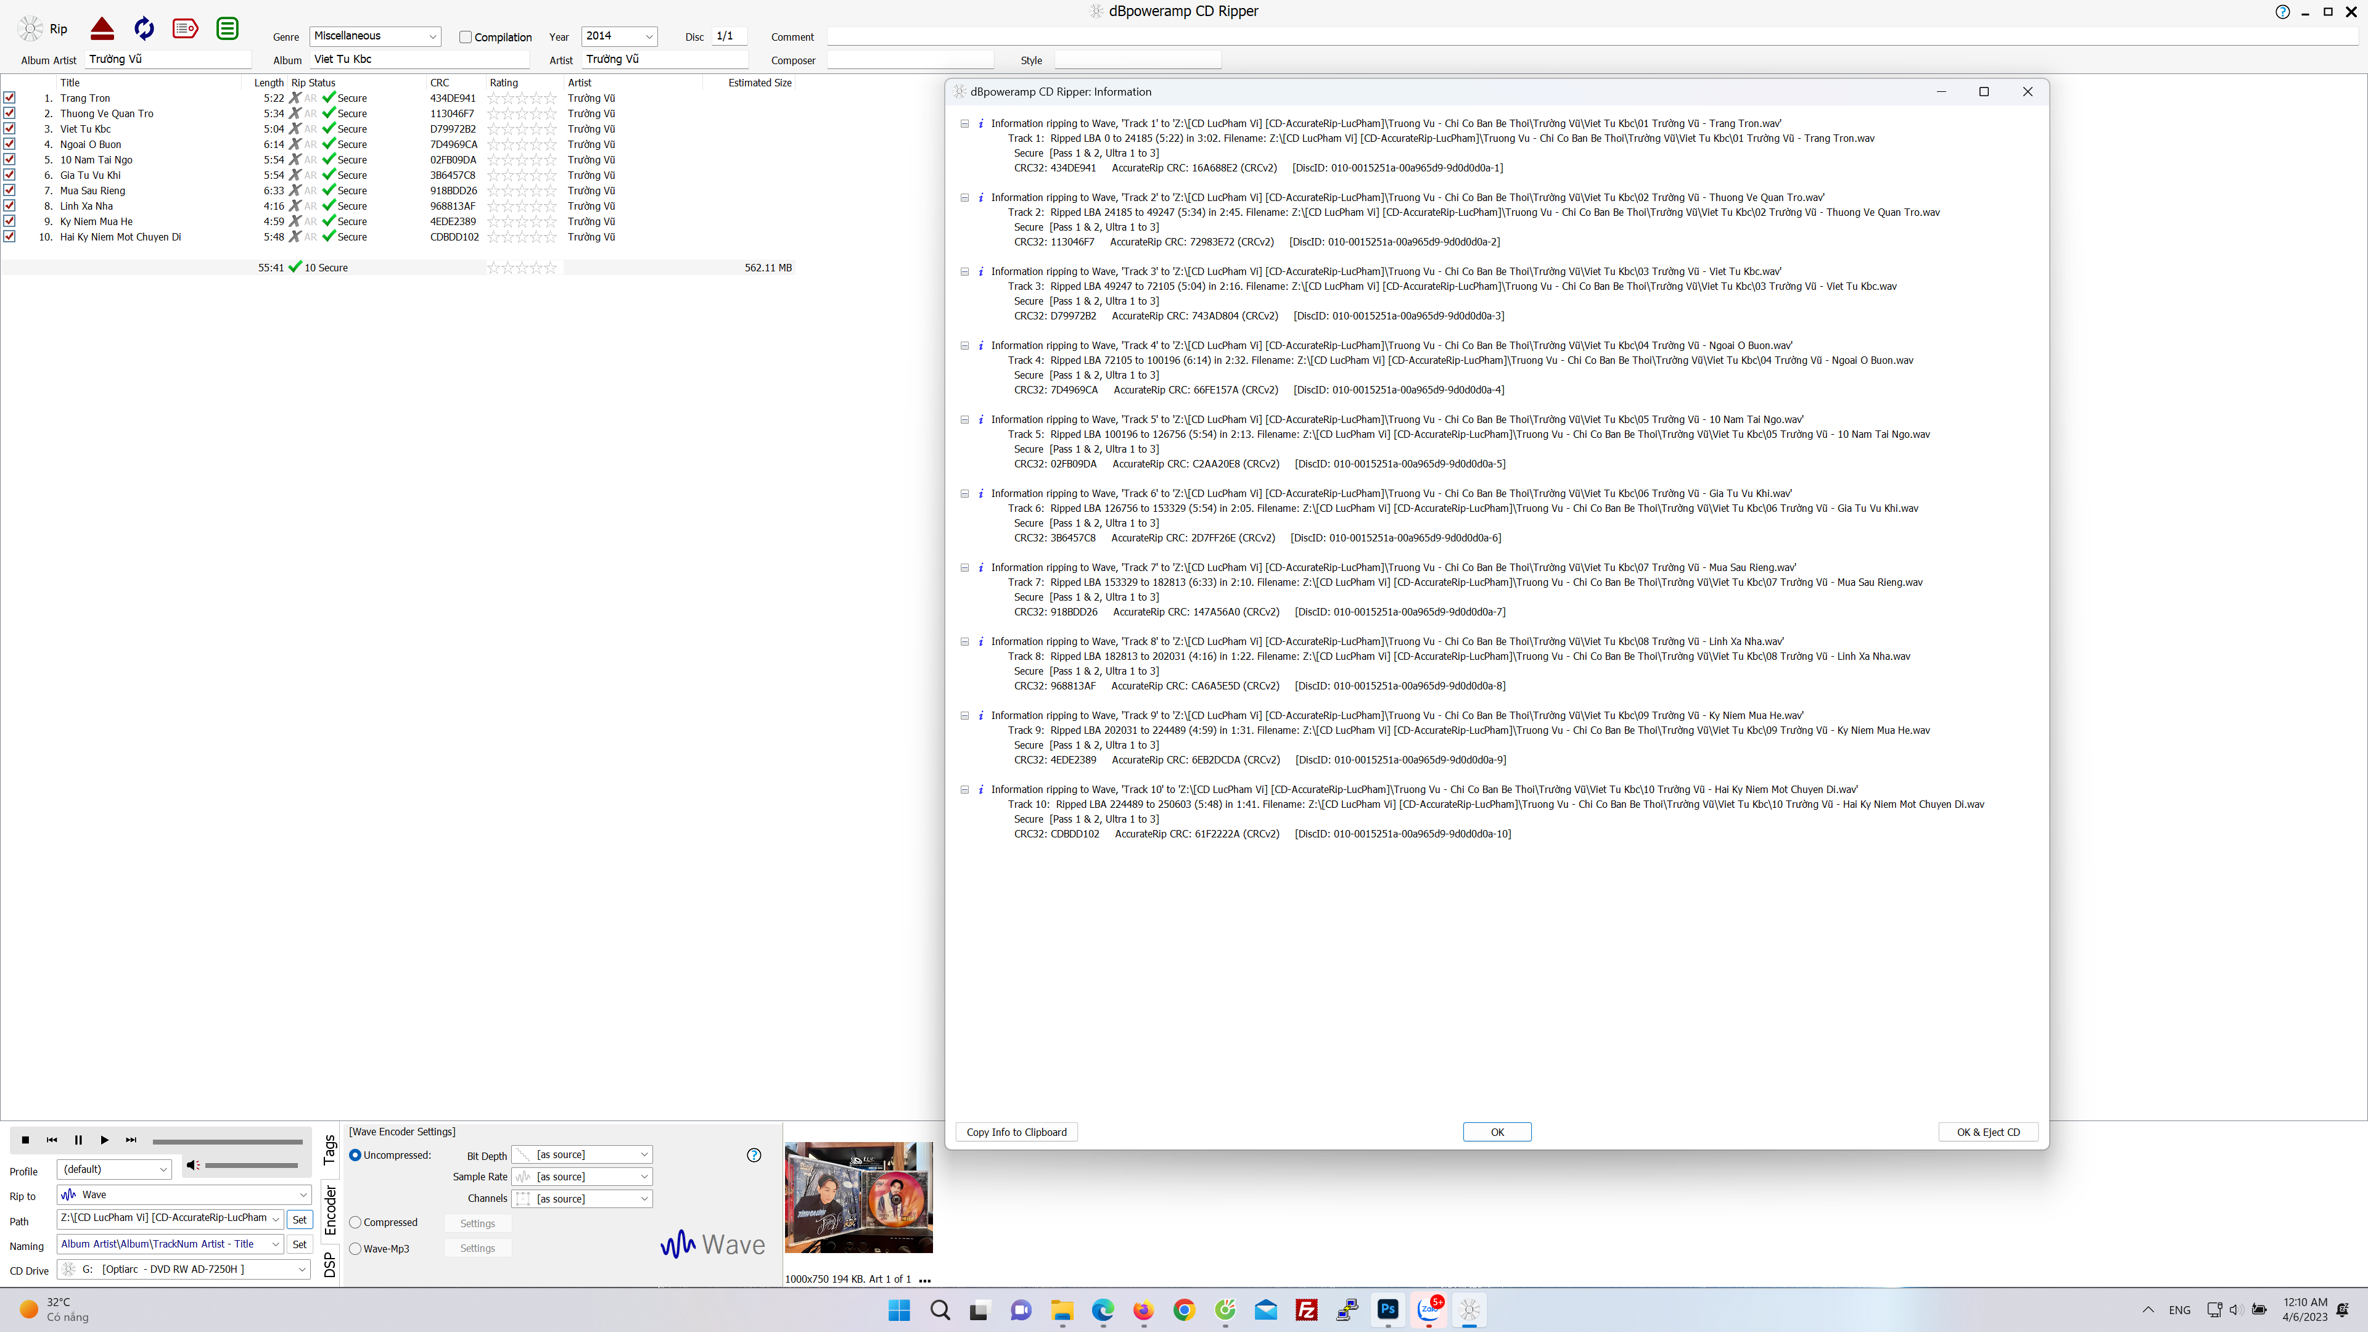Open the Year dropdown

pos(649,37)
